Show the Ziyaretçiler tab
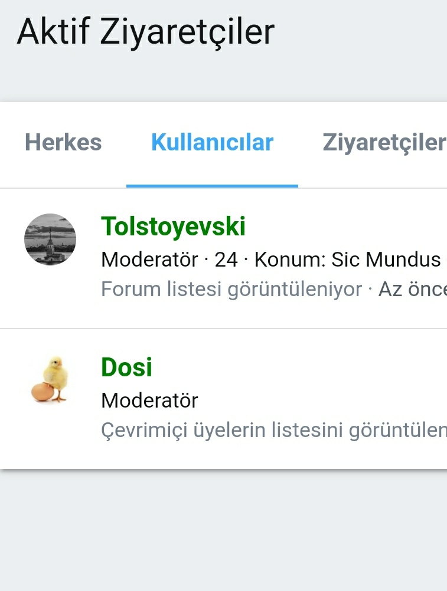 (384, 143)
